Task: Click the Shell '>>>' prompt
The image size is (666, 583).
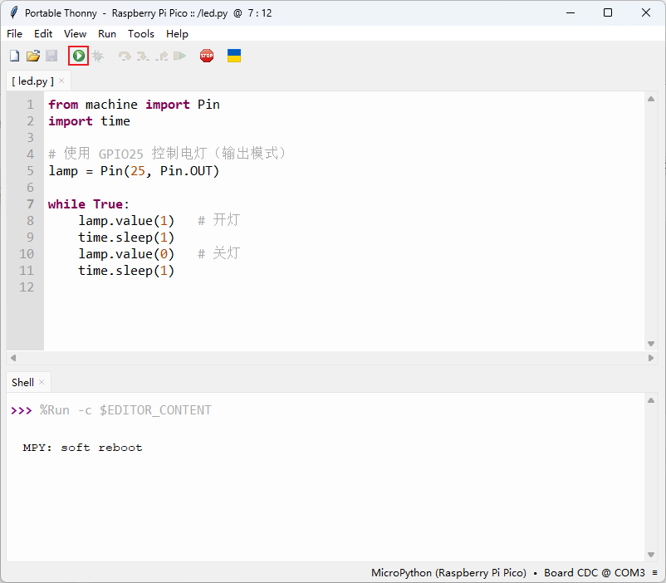Action: 22,410
